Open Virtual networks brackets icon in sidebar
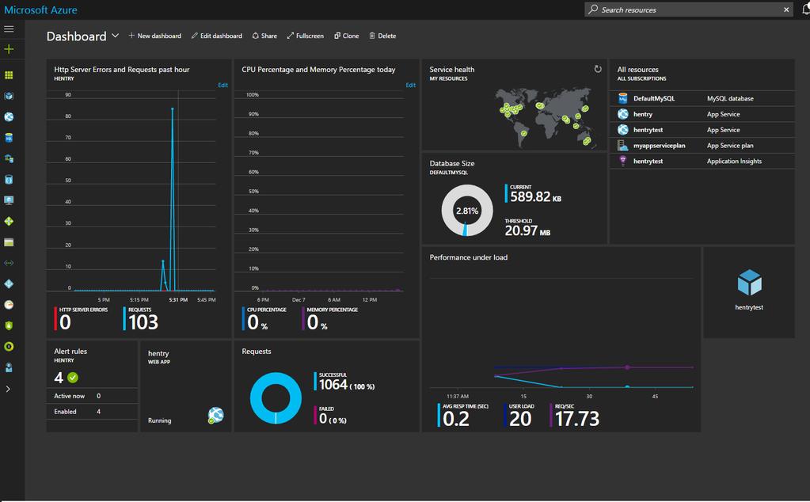Screen dimensions: 810x502 coord(9,263)
